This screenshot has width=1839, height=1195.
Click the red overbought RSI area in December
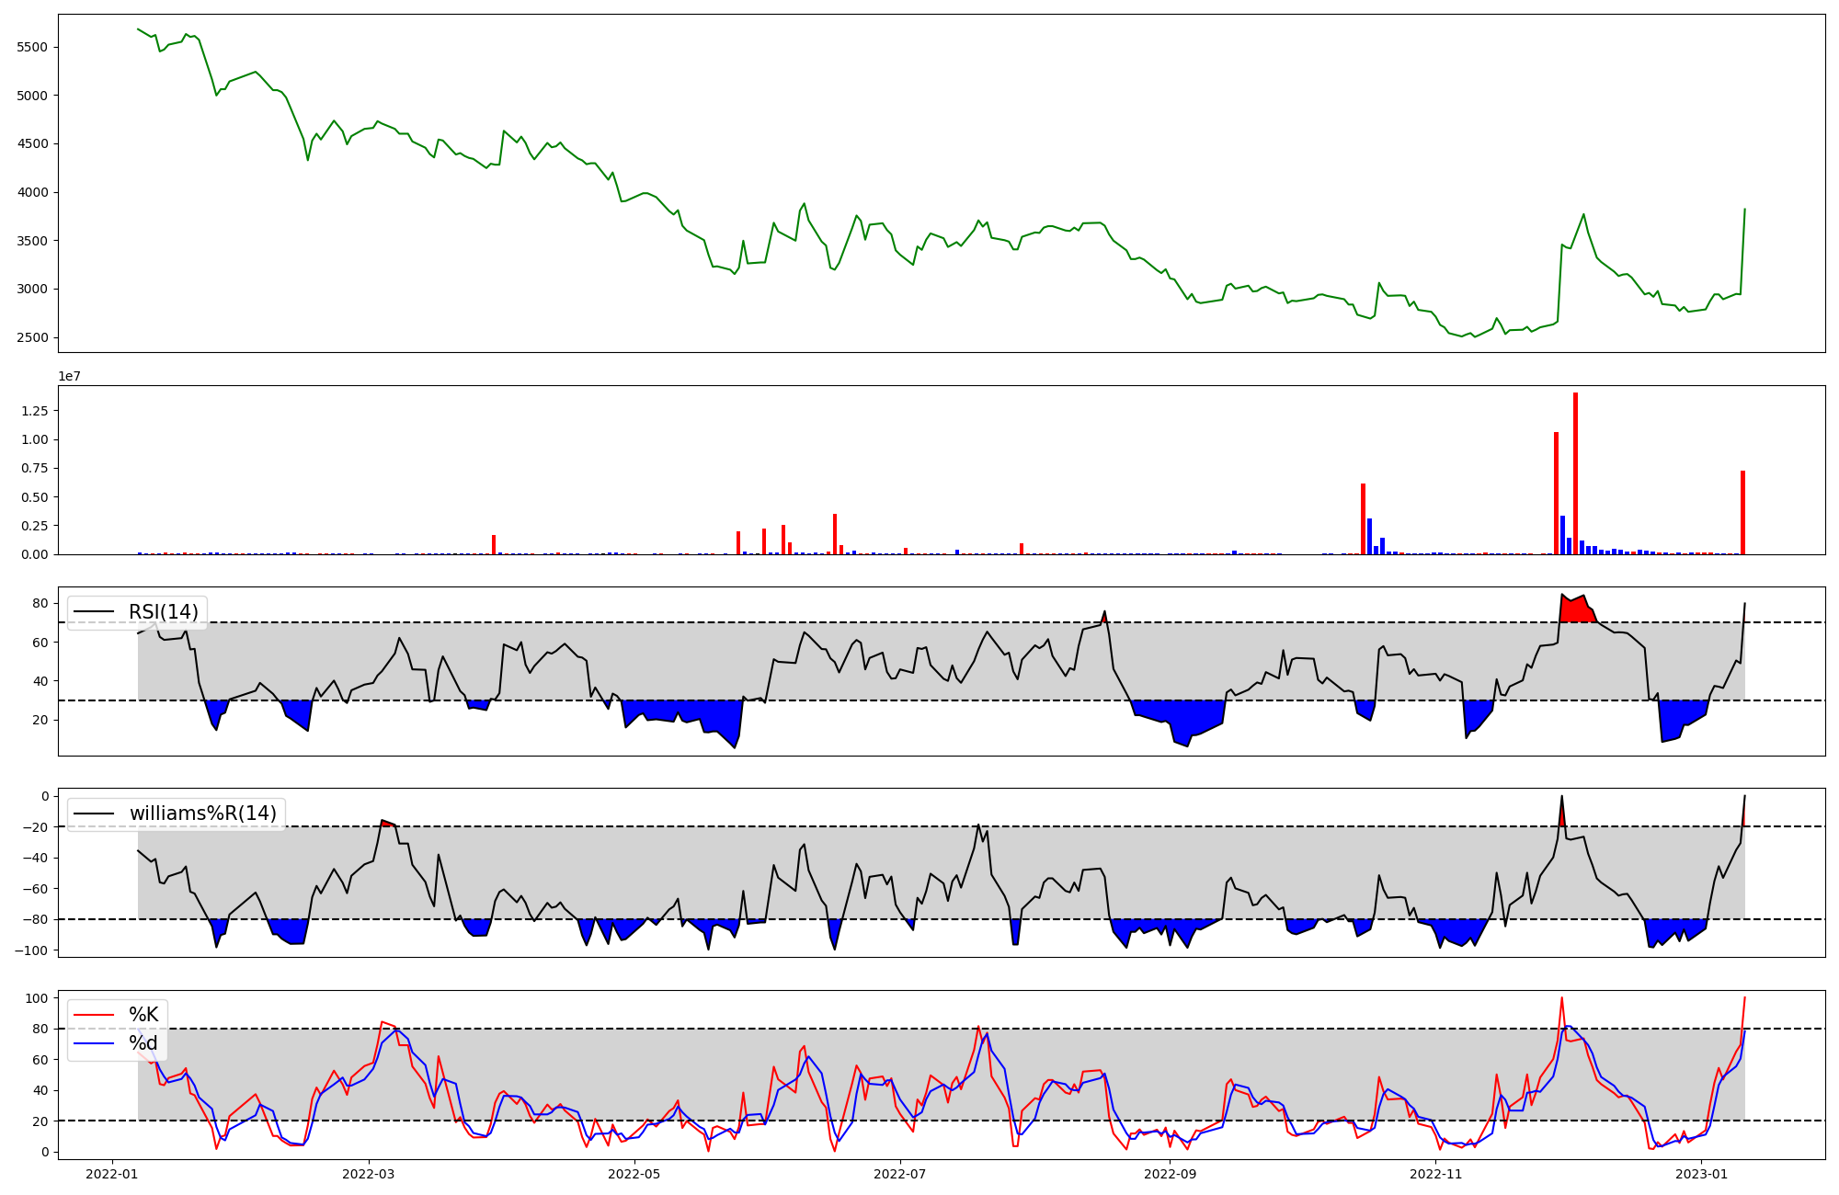(1577, 610)
